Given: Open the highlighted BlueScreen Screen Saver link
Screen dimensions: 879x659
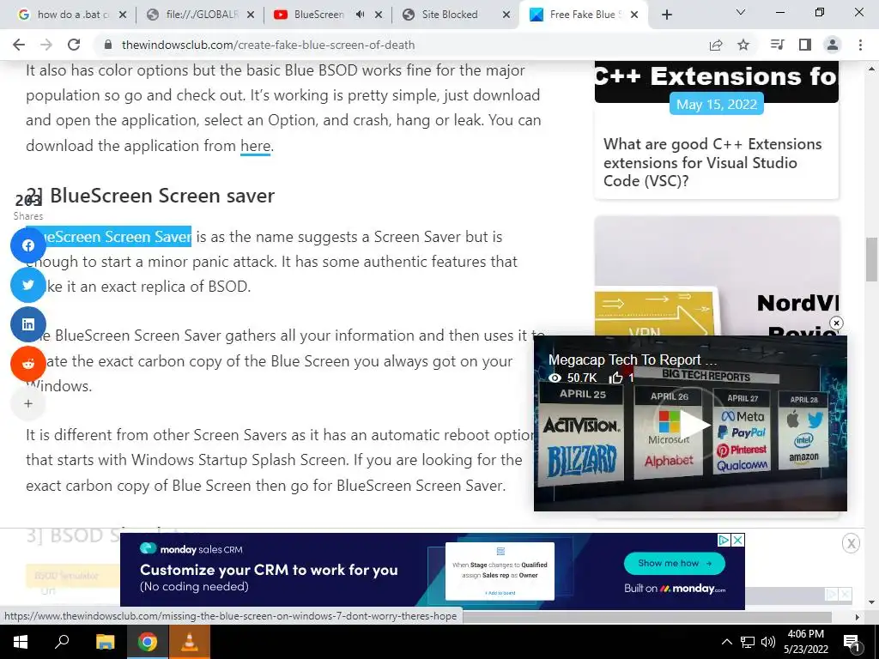Looking at the screenshot, I should point(109,237).
